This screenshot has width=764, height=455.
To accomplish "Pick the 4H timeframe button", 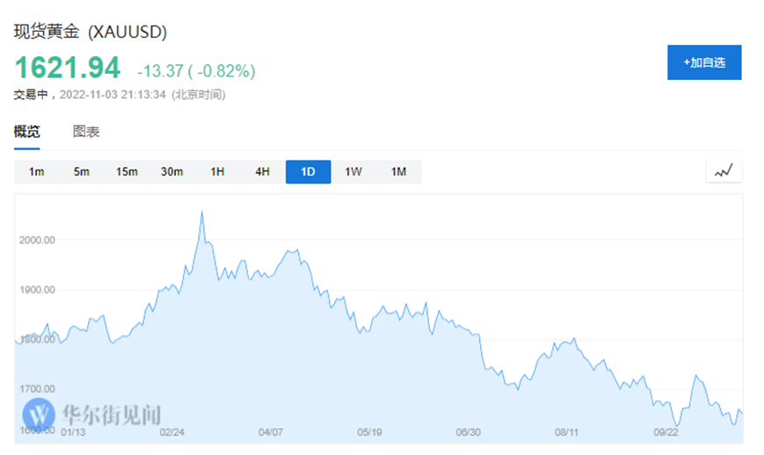I will click(x=262, y=172).
